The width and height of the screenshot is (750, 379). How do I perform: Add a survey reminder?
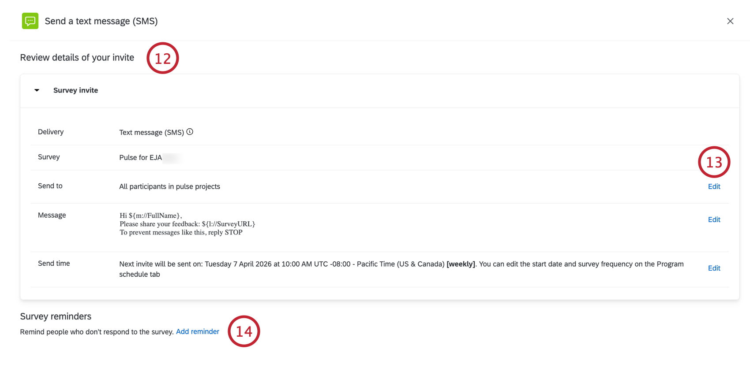[198, 331]
